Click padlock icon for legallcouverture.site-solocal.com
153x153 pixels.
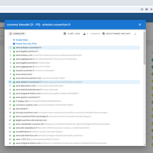(x=14, y=120)
